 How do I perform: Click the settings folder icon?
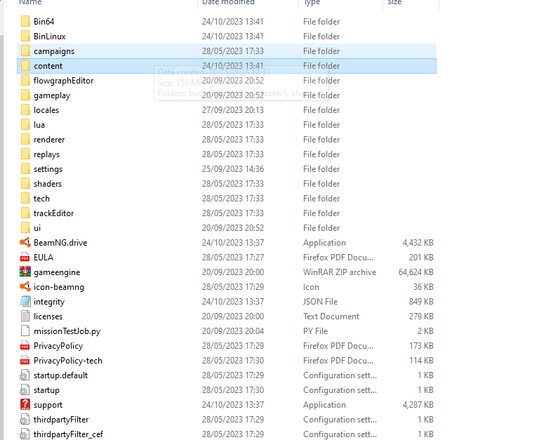point(25,169)
